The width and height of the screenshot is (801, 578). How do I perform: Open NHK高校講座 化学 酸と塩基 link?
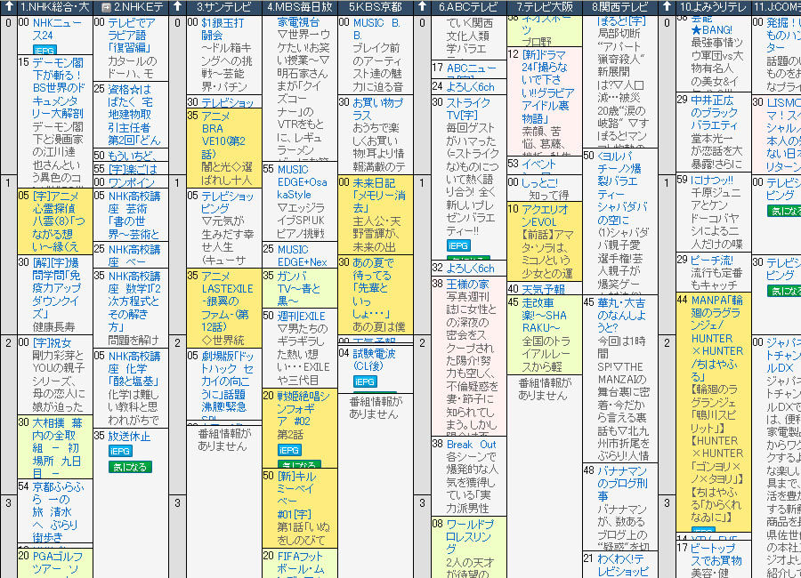tap(133, 368)
